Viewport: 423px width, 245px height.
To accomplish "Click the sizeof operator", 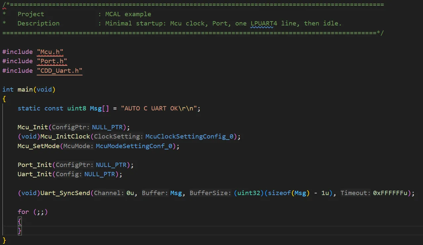I will pos(279,193).
